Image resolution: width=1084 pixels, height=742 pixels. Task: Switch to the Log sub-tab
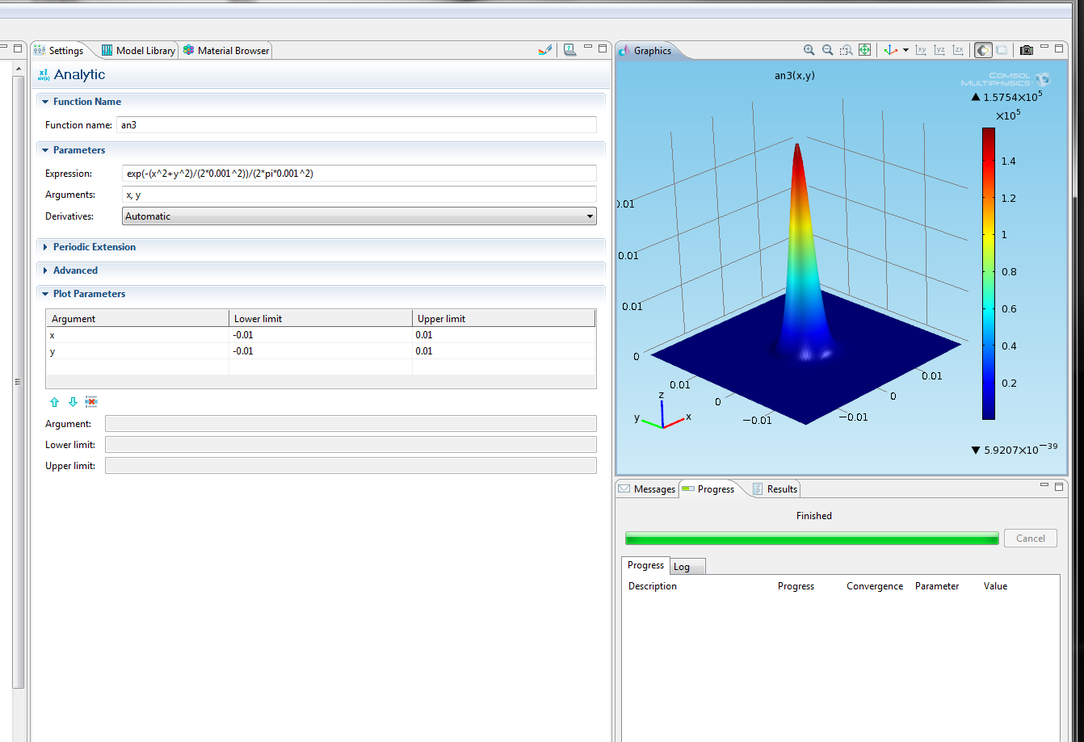pos(687,567)
